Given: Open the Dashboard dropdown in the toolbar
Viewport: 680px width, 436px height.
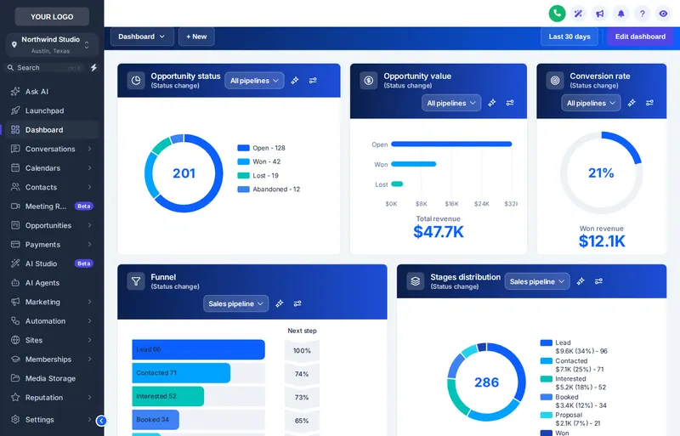Looking at the screenshot, I should [142, 37].
